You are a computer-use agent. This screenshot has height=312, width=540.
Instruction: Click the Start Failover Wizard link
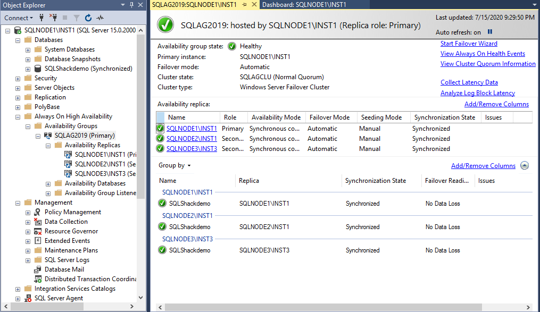coord(469,44)
